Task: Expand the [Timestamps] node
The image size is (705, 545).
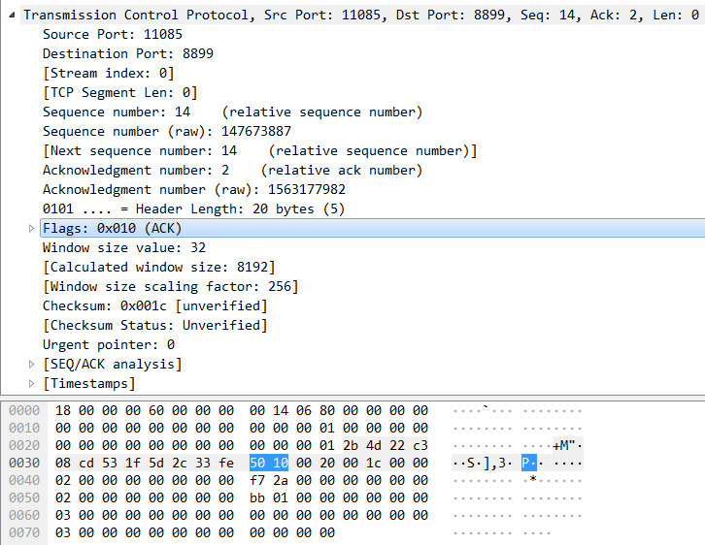Action: click(x=31, y=383)
